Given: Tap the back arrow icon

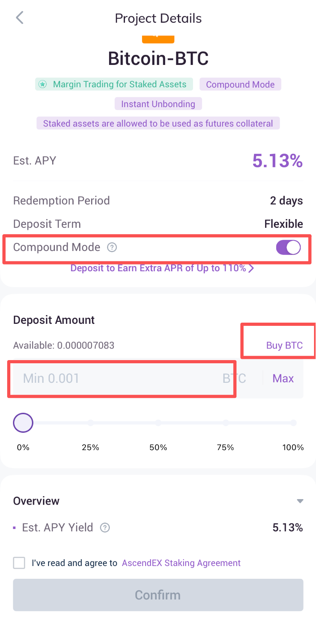Looking at the screenshot, I should 20,18.
